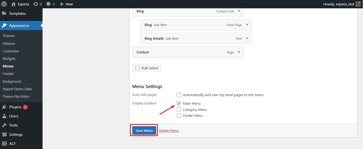Image resolution: width=363 pixels, height=149 pixels.
Task: Open Header in the Appearance submenu
Action: [8, 74]
